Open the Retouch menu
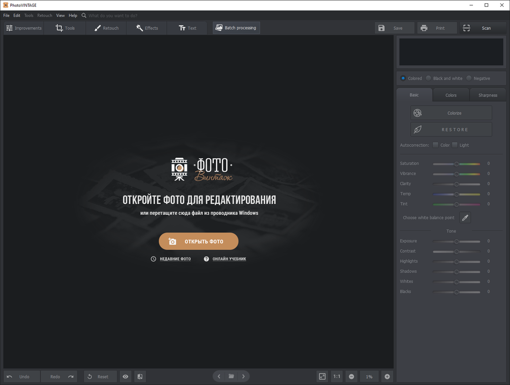Image resolution: width=510 pixels, height=385 pixels. (x=45, y=15)
